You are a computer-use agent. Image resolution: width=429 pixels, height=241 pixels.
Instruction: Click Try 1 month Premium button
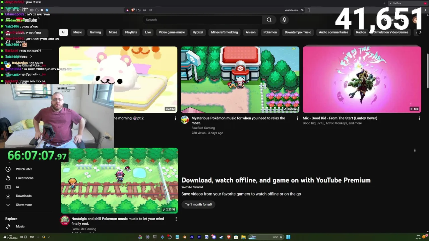pos(198,205)
